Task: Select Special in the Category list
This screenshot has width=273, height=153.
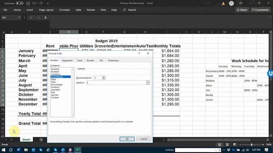Action: [x=55, y=95]
